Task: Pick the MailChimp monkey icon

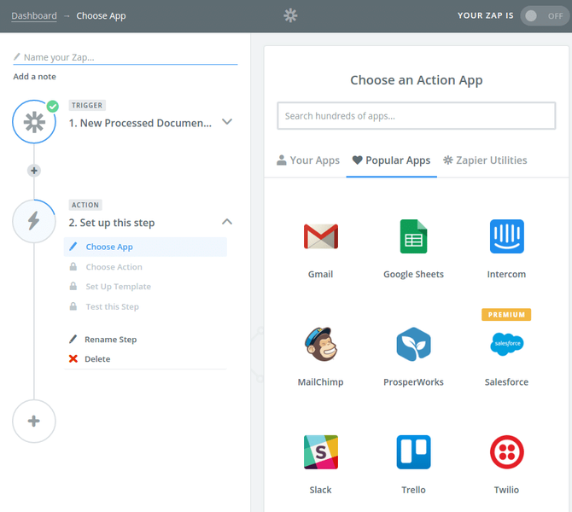Action: pyautogui.click(x=321, y=344)
